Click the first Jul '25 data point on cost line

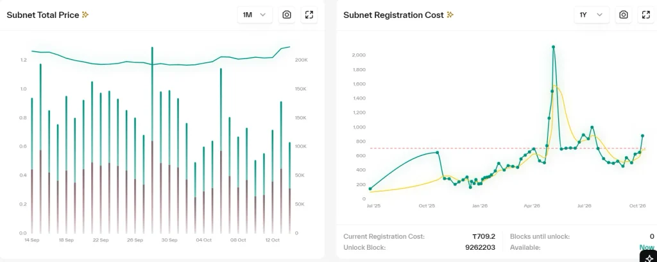coord(370,189)
